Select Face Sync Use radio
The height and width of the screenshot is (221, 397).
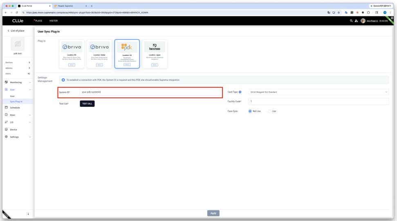pyautogui.click(x=269, y=111)
